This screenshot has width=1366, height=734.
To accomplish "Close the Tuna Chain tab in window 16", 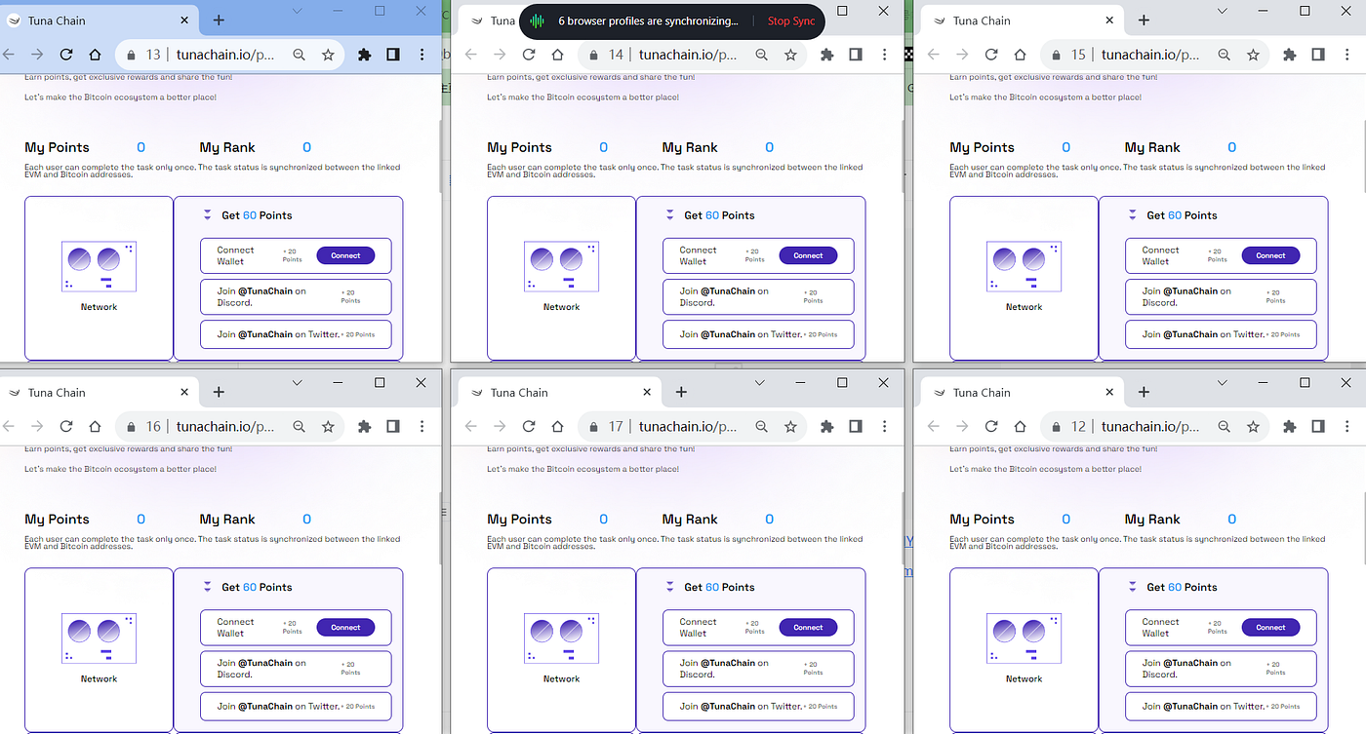I will [184, 393].
